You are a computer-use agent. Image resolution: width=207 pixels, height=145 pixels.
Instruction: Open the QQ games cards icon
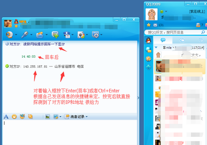pyautogui.click(x=81, y=35)
